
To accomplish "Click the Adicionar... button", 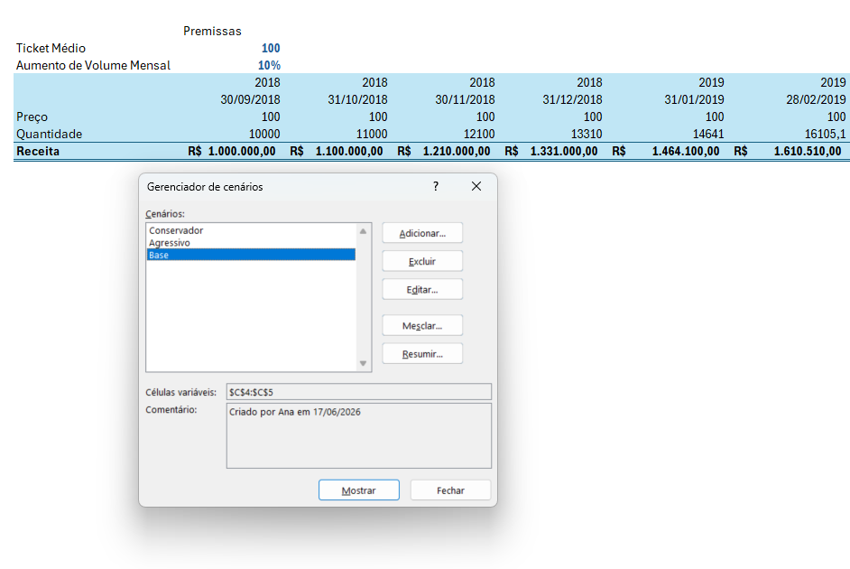I will point(422,233).
